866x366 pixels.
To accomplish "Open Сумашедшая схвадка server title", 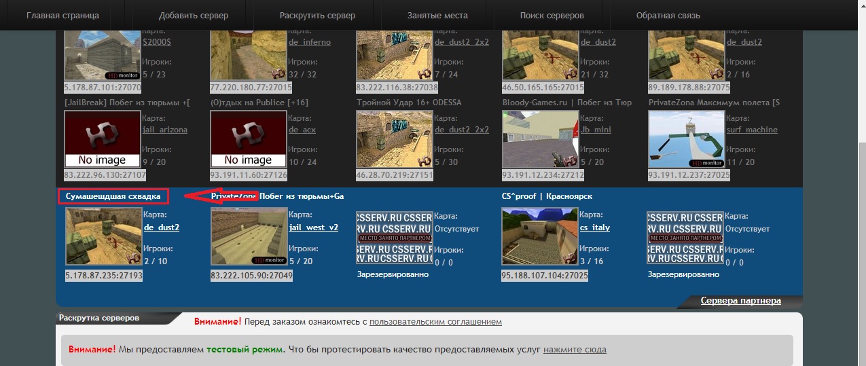I will (113, 196).
